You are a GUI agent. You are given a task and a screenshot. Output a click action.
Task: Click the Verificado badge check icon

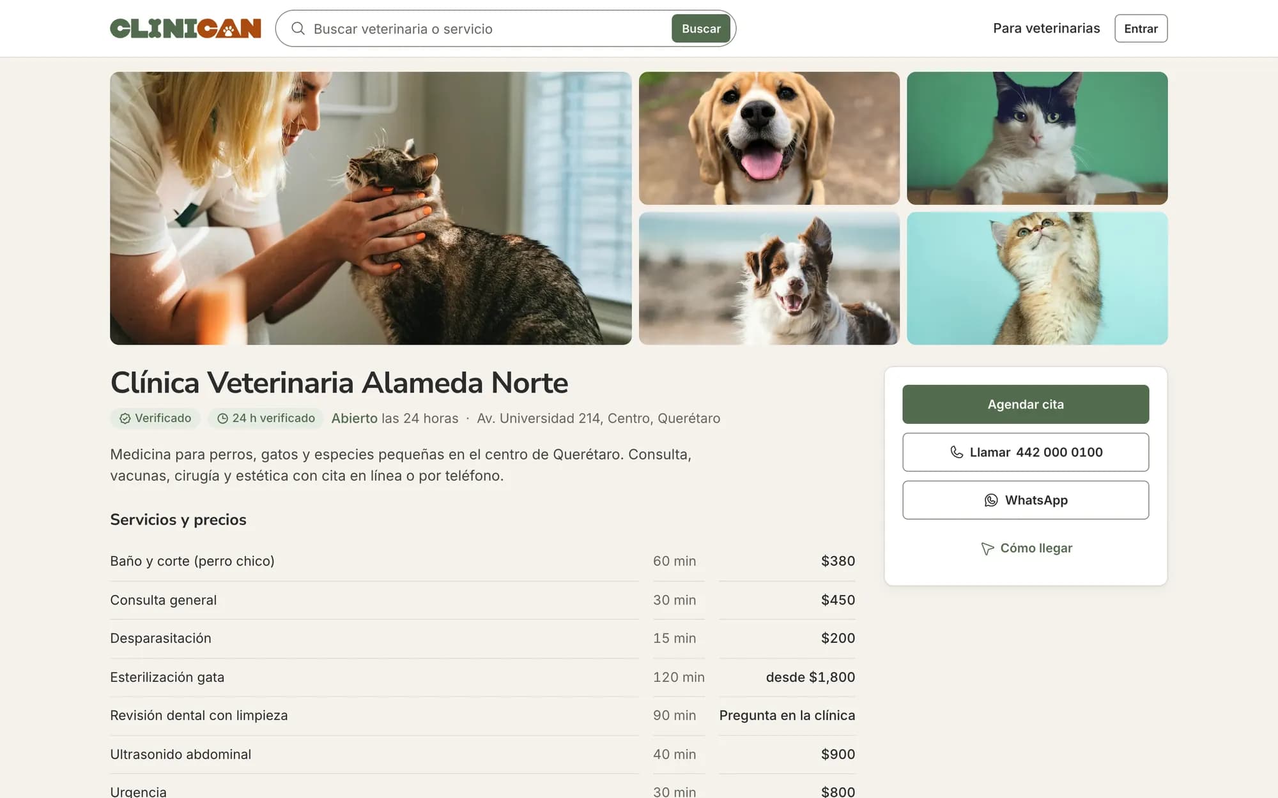tap(125, 418)
